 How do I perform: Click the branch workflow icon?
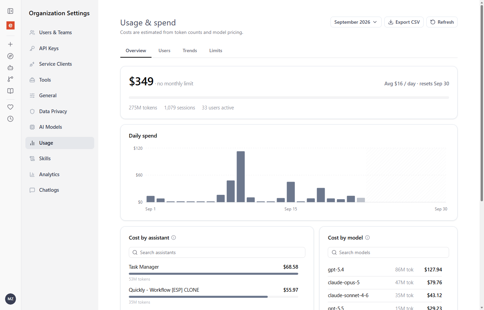click(x=11, y=79)
